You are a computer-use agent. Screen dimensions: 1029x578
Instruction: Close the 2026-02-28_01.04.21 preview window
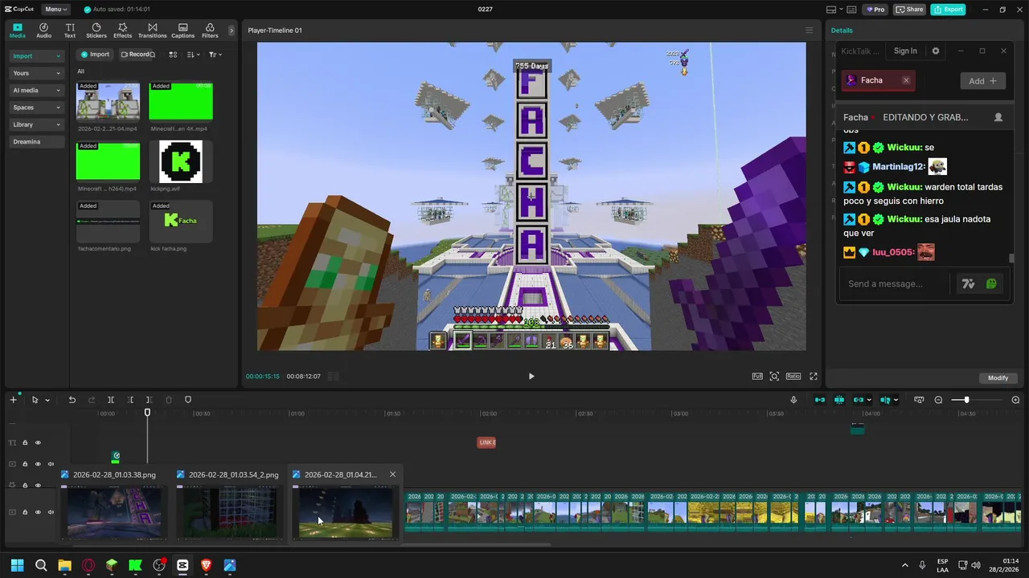point(392,474)
